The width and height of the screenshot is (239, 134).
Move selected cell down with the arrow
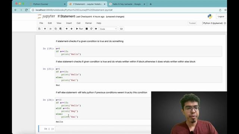pos(71,29)
